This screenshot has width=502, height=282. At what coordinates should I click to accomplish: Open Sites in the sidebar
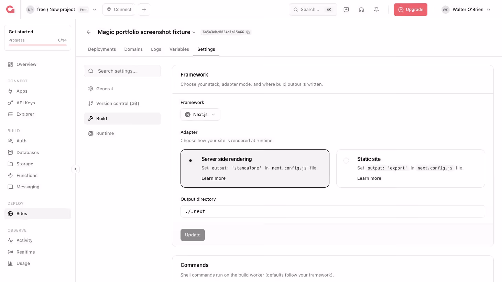point(37,214)
